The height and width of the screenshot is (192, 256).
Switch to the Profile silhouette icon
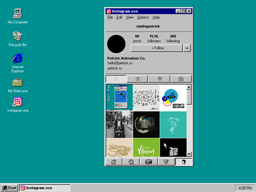(184, 162)
